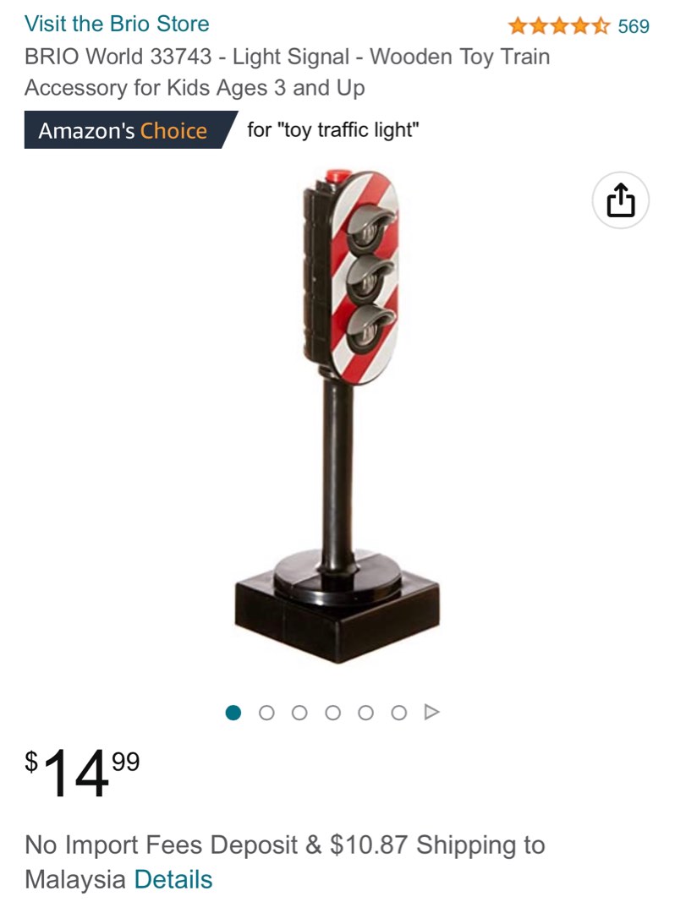Select the second image carousel dot
The height and width of the screenshot is (913, 675).
pos(266,712)
